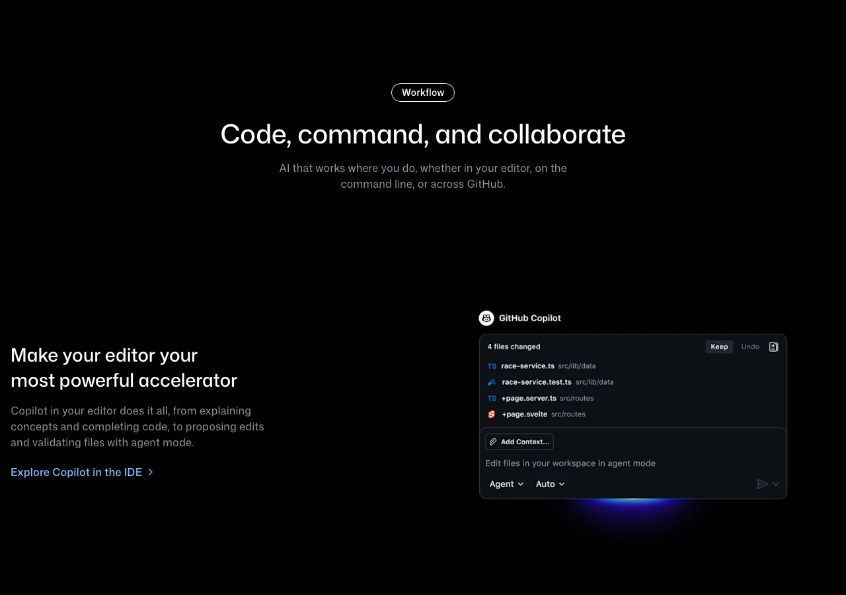The height and width of the screenshot is (595, 846).
Task: Keep the 4 changed files
Action: (719, 346)
